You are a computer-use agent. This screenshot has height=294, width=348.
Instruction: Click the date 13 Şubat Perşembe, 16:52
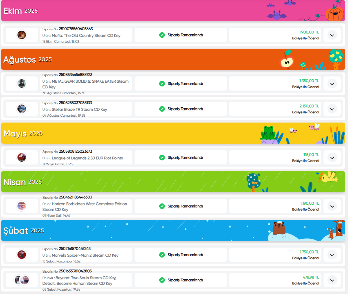[x=61, y=261]
